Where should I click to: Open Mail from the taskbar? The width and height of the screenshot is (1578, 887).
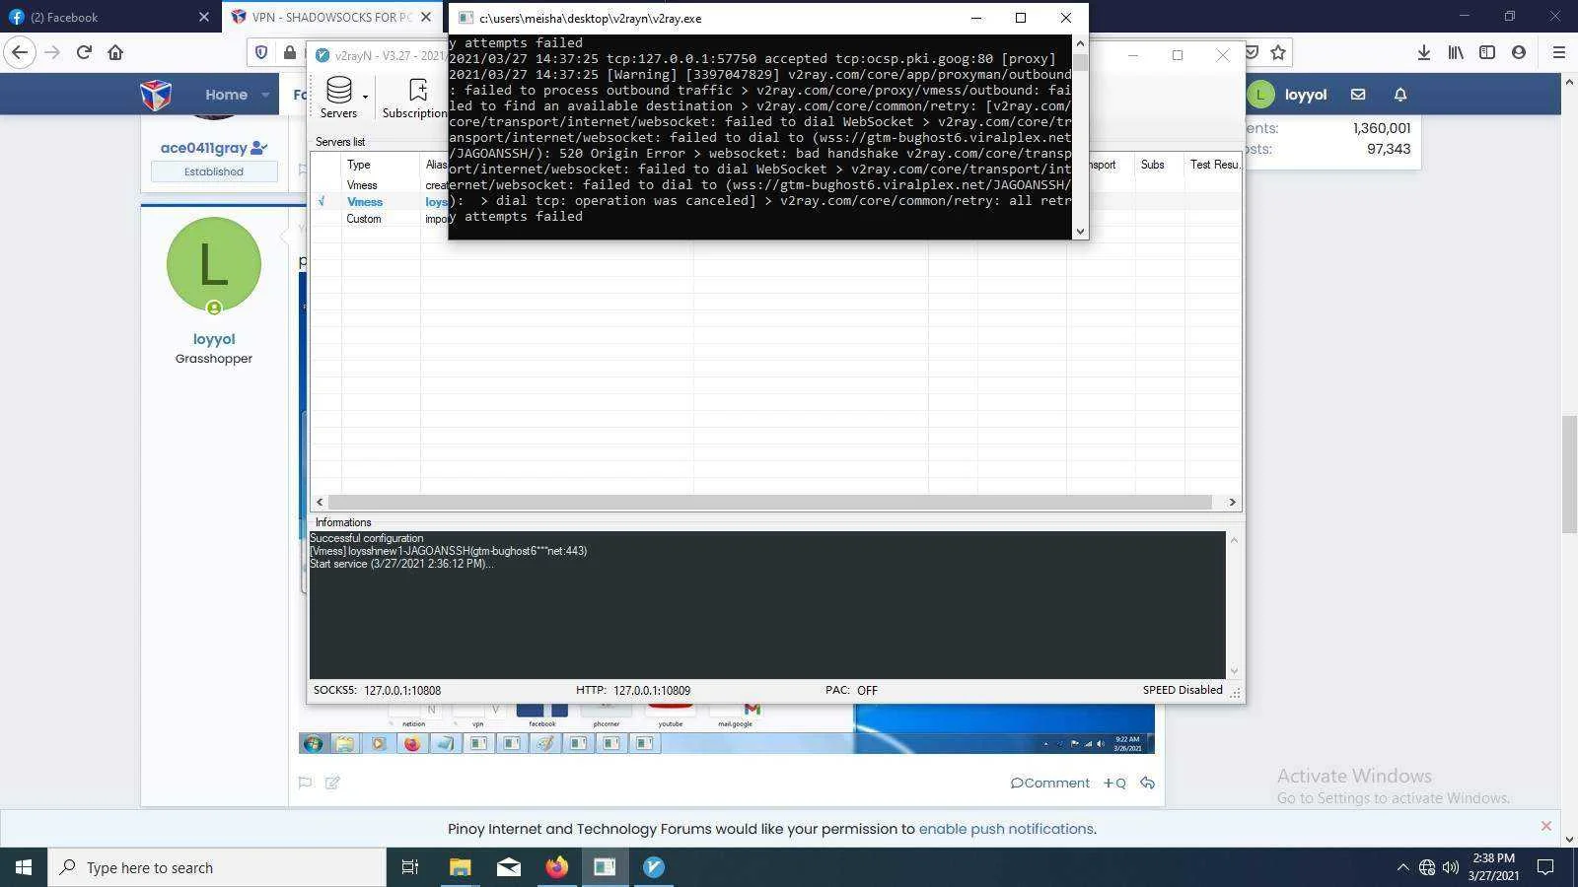(508, 867)
